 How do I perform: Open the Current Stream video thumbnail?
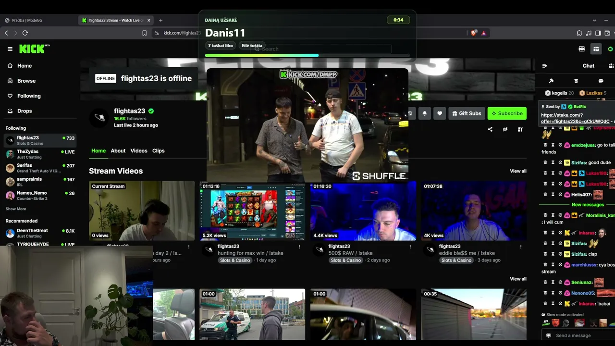[142, 211]
